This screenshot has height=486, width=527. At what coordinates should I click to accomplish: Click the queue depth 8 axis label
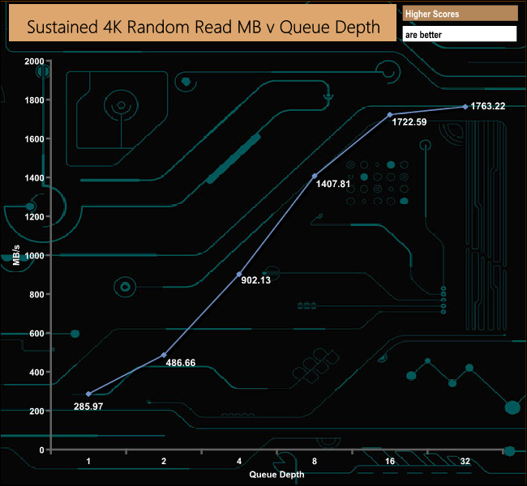tap(315, 461)
